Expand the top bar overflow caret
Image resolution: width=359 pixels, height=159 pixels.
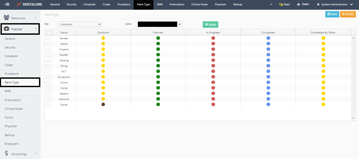click(270, 4)
